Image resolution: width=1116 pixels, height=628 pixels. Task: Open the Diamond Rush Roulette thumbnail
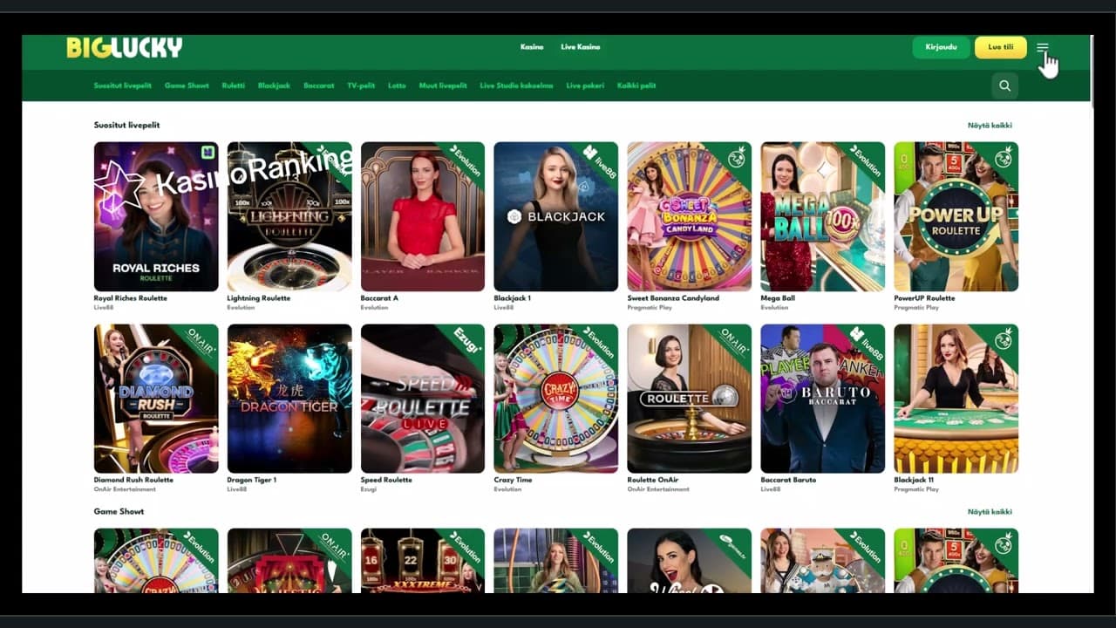coord(156,399)
